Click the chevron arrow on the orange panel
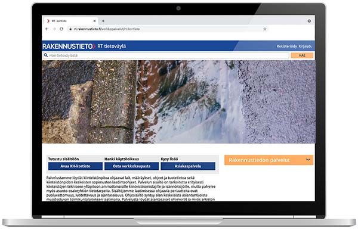This screenshot has width=358, height=230. point(308,160)
